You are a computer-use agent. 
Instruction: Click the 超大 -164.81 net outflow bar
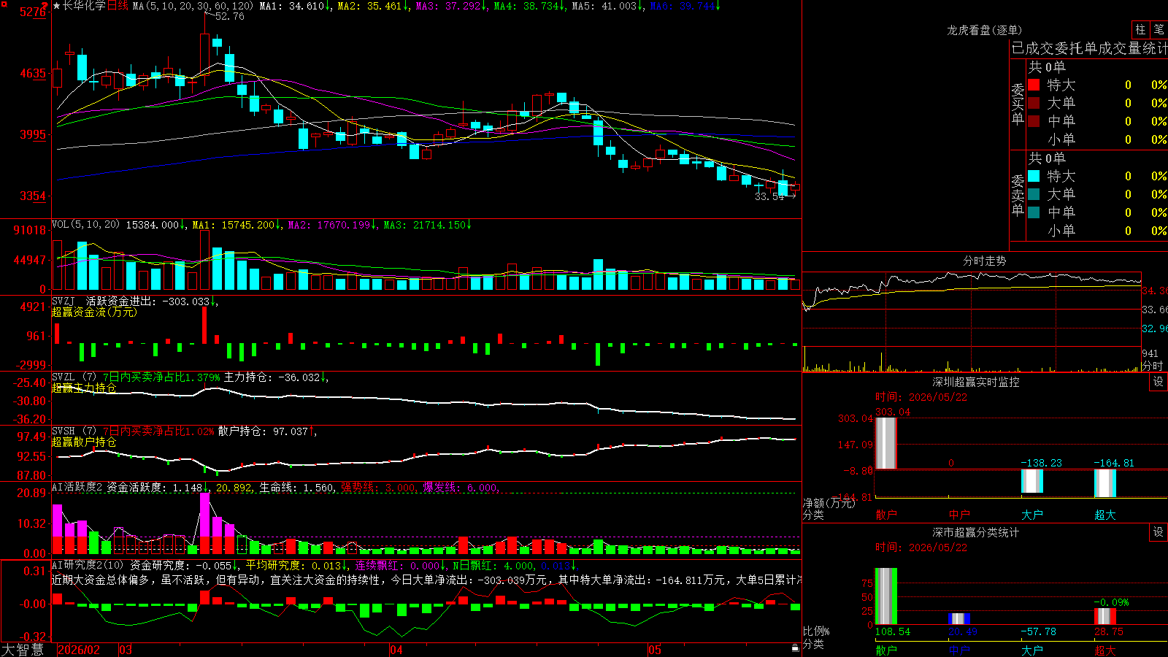[x=1104, y=483]
